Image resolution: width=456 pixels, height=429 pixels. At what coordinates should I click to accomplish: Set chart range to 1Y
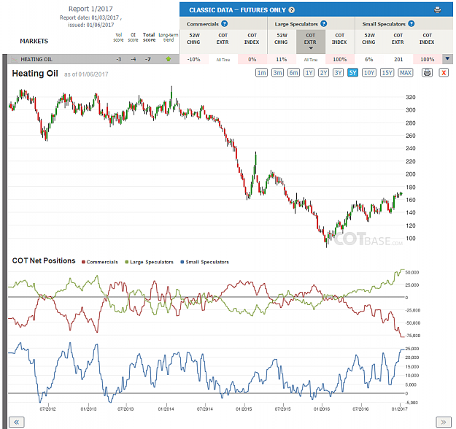tap(309, 72)
